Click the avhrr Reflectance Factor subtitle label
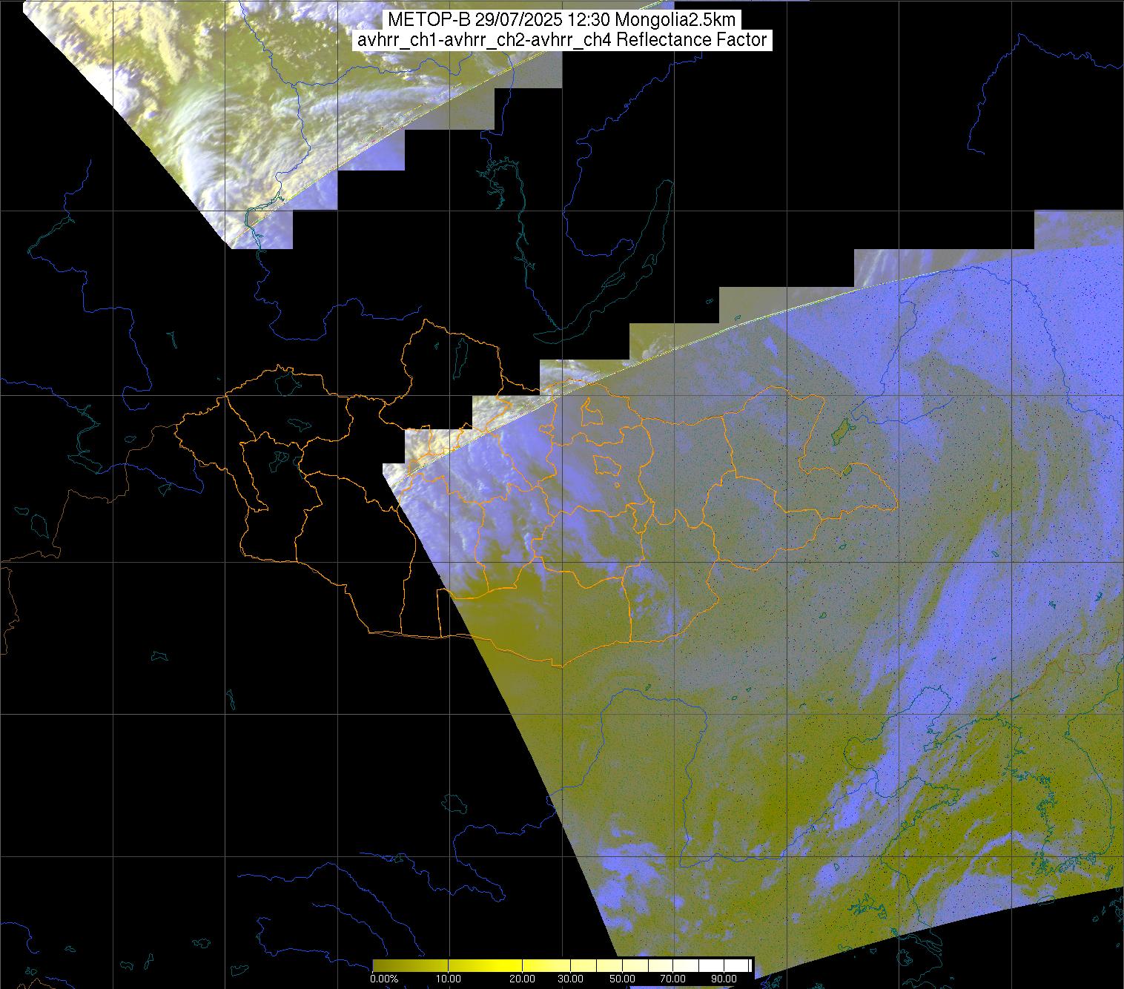The image size is (1124, 989). [x=561, y=40]
